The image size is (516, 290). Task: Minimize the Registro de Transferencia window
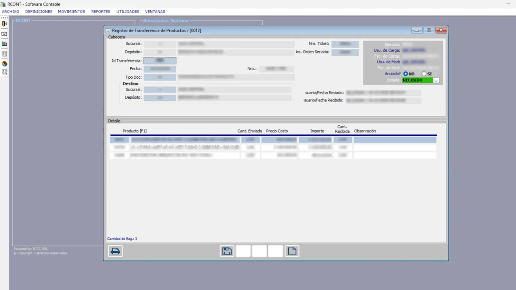pyautogui.click(x=417, y=30)
